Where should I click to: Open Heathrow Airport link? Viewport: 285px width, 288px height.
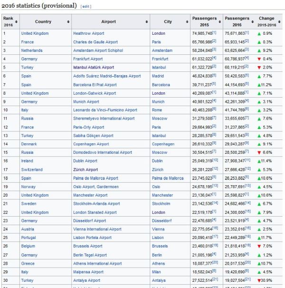pos(88,33)
